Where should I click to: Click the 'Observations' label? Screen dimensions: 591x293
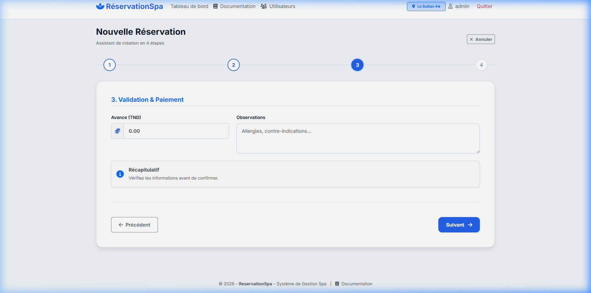pos(251,117)
